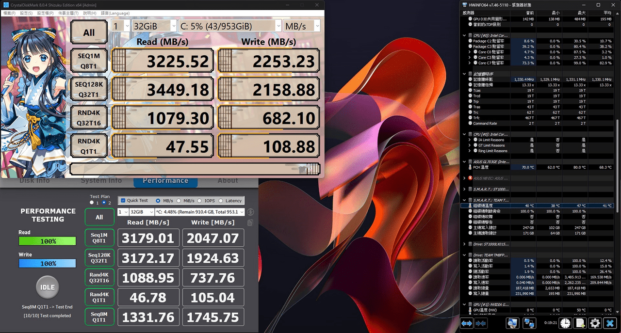Click chip icon of 記憶體時序 group
The image size is (621, 333).
click(x=470, y=74)
